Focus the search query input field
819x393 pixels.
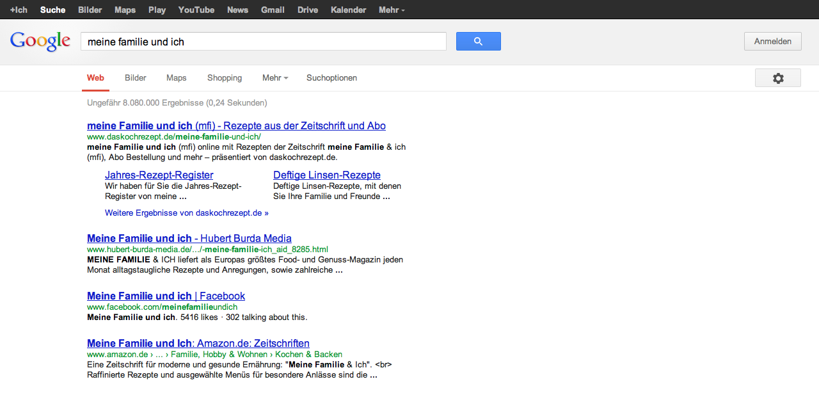pyautogui.click(x=262, y=42)
